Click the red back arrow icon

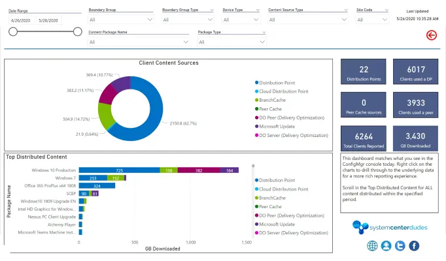(x=431, y=35)
